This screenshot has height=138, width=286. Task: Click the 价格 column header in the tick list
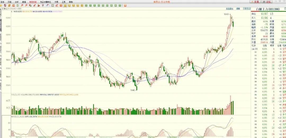tap(264, 46)
